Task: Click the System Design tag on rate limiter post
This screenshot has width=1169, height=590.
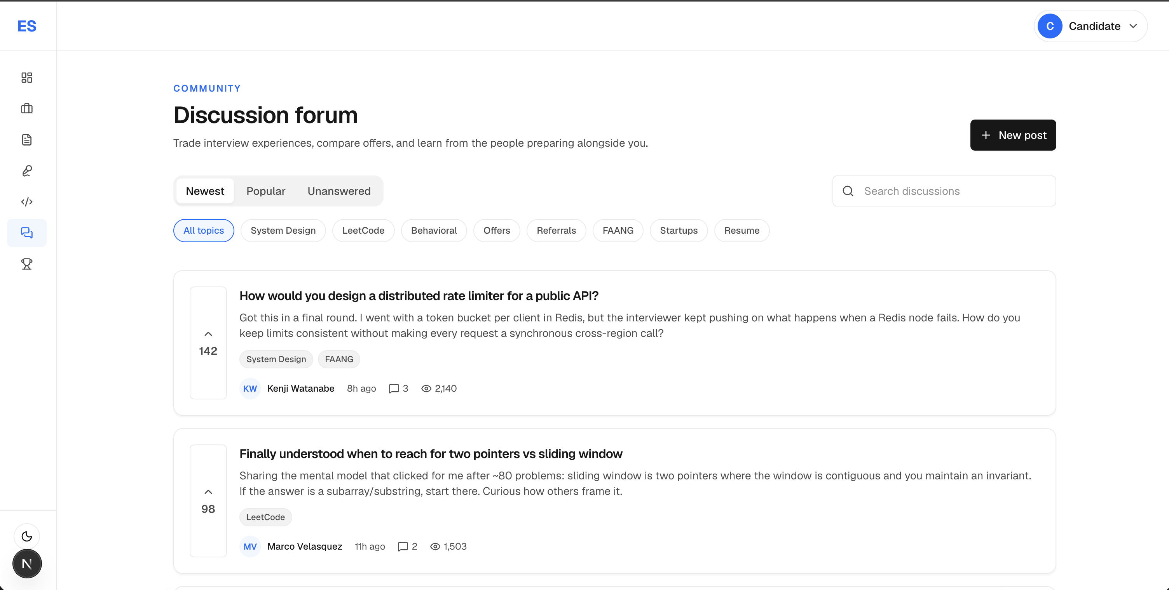Action: (276, 359)
